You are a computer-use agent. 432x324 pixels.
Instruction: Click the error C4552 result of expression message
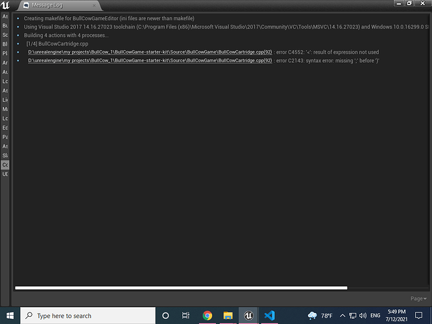(328, 52)
